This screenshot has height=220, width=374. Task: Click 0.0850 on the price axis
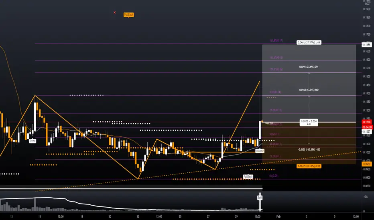[367, 186]
